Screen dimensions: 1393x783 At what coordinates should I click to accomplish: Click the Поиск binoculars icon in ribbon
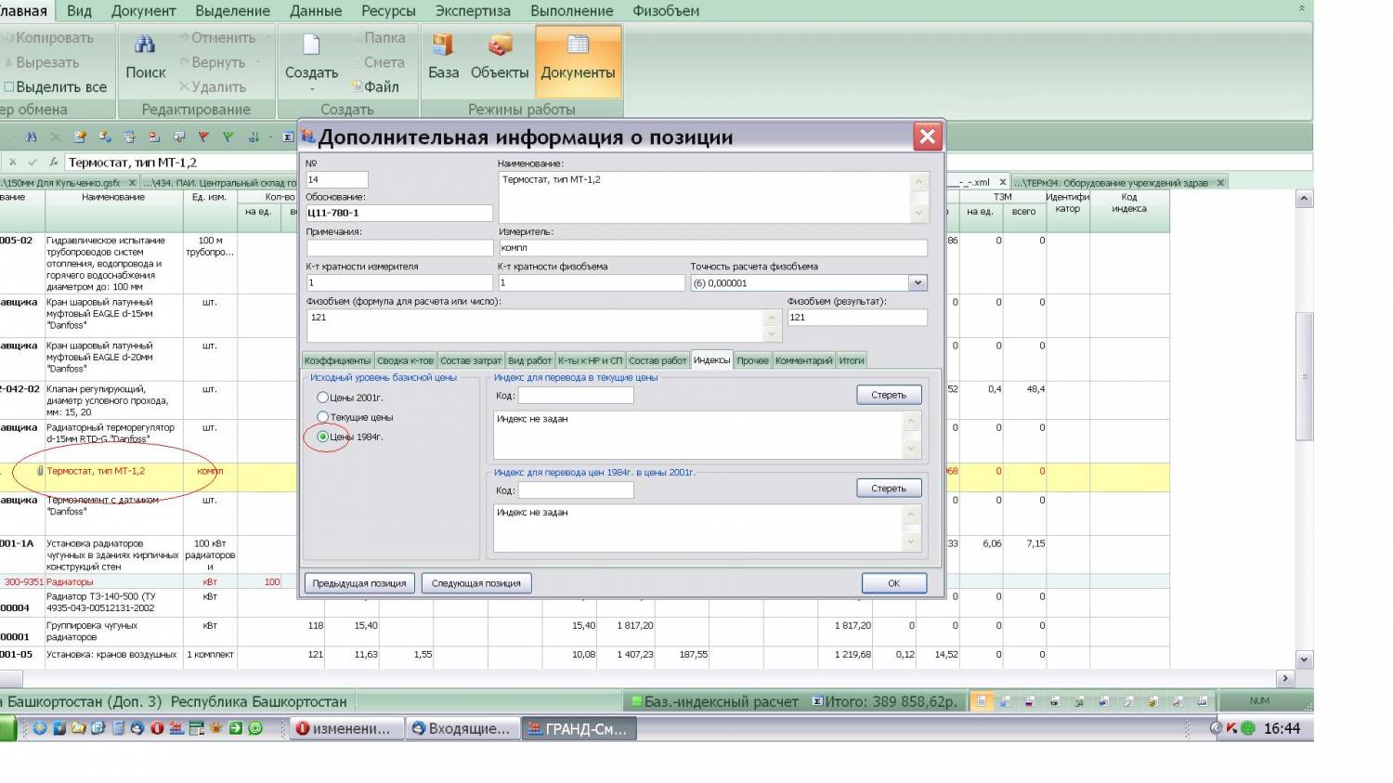[145, 45]
